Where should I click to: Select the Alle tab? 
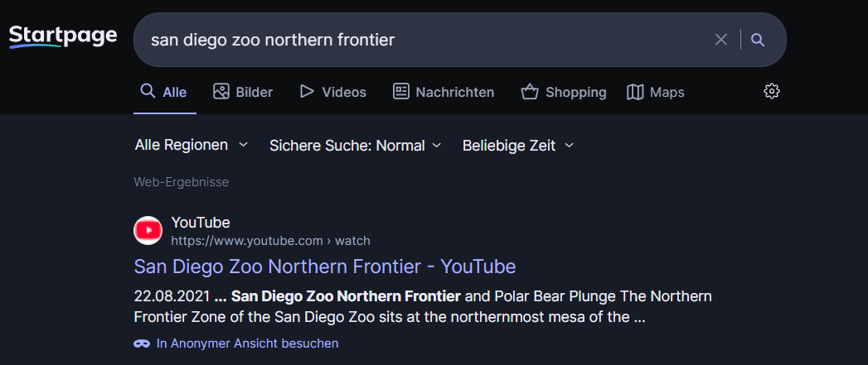164,93
